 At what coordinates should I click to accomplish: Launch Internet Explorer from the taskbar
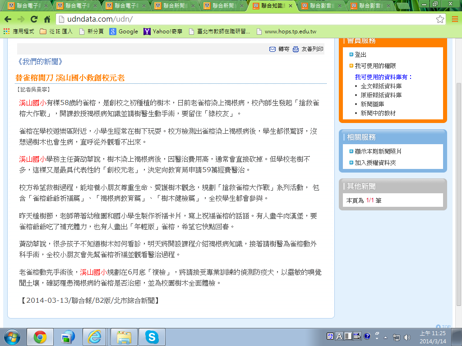95,337
